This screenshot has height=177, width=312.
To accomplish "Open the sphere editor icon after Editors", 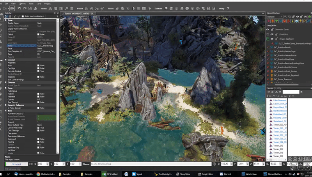I will pos(166,9).
